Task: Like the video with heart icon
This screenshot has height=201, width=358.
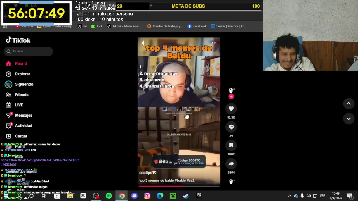Action: pyautogui.click(x=231, y=109)
